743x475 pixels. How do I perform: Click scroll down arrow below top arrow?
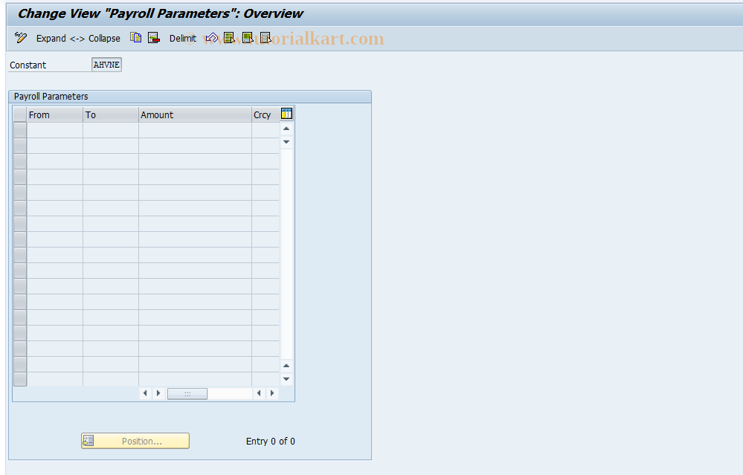[x=286, y=141]
